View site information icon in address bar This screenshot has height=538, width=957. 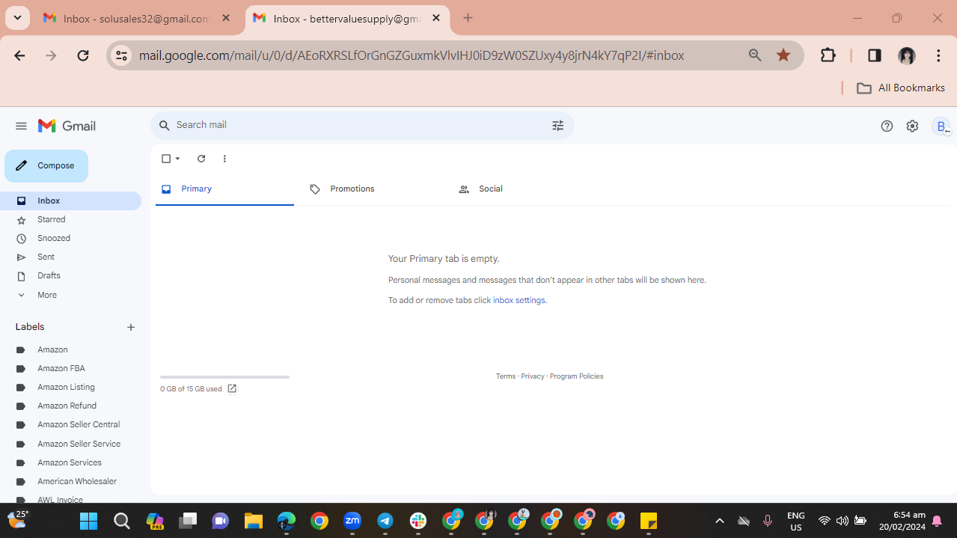[x=121, y=55]
